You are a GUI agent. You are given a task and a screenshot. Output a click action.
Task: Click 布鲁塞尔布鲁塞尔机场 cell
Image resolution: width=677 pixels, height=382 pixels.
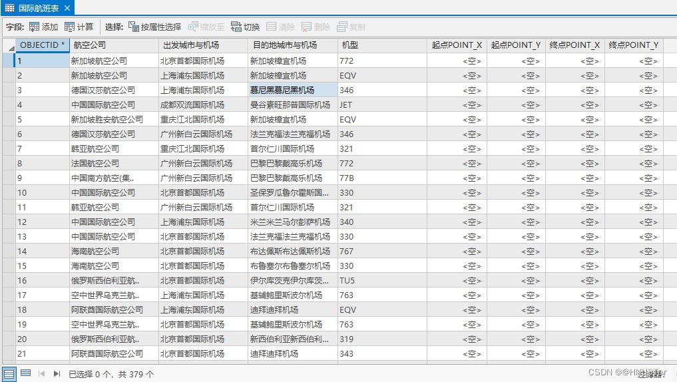tap(293, 266)
